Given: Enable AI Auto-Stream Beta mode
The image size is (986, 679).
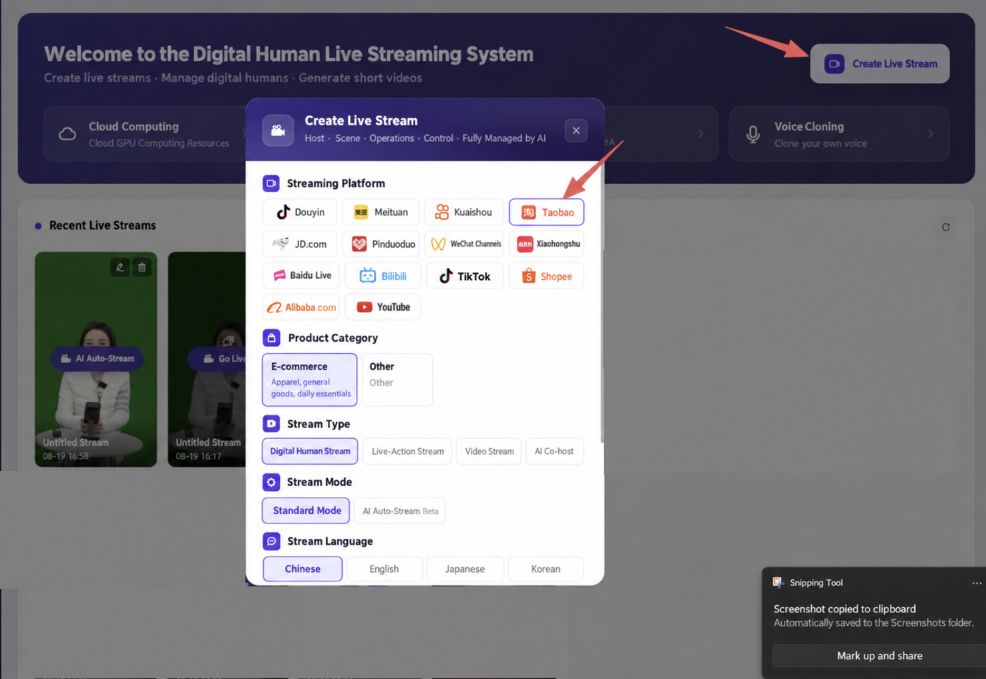Looking at the screenshot, I should 400,511.
